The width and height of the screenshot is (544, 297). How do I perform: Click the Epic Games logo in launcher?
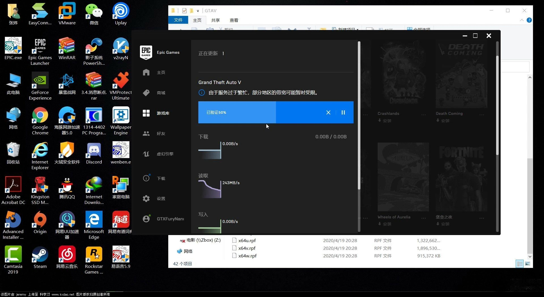146,52
